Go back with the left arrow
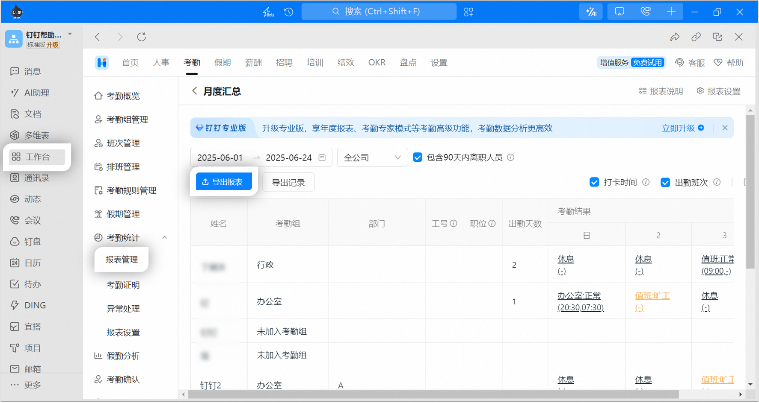The width and height of the screenshot is (759, 403). point(98,37)
